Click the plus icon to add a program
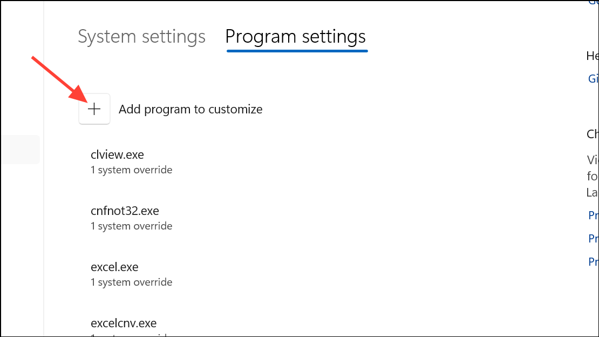599x337 pixels. (x=94, y=109)
